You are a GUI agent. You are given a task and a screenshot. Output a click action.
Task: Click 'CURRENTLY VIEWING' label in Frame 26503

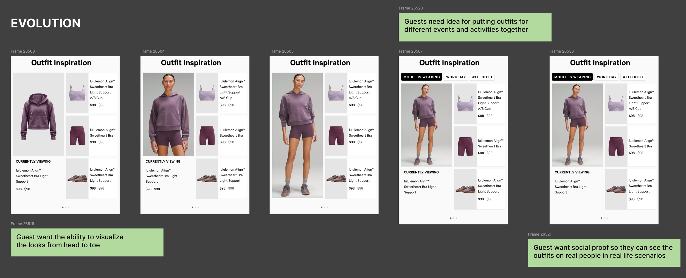point(33,162)
